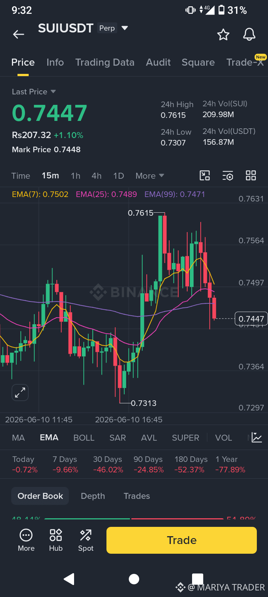Open the Trade-X tab
Image resolution: width=268 pixels, height=597 pixels.
pos(245,62)
